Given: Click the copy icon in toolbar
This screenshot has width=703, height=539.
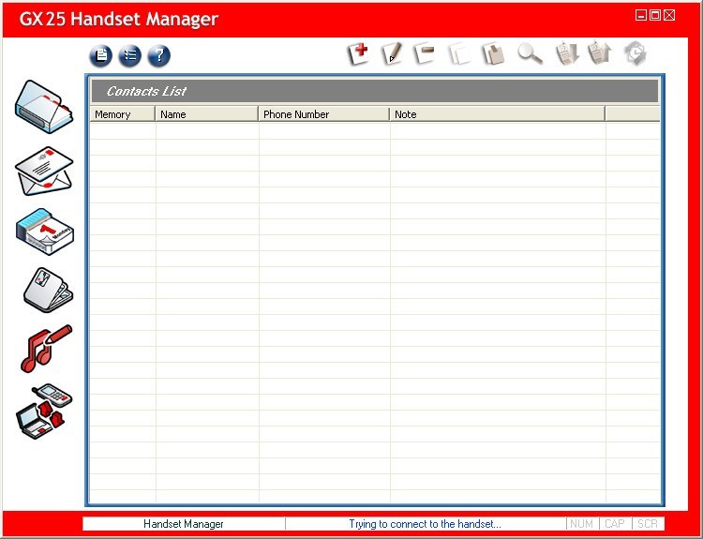Looking at the screenshot, I should click(x=460, y=54).
